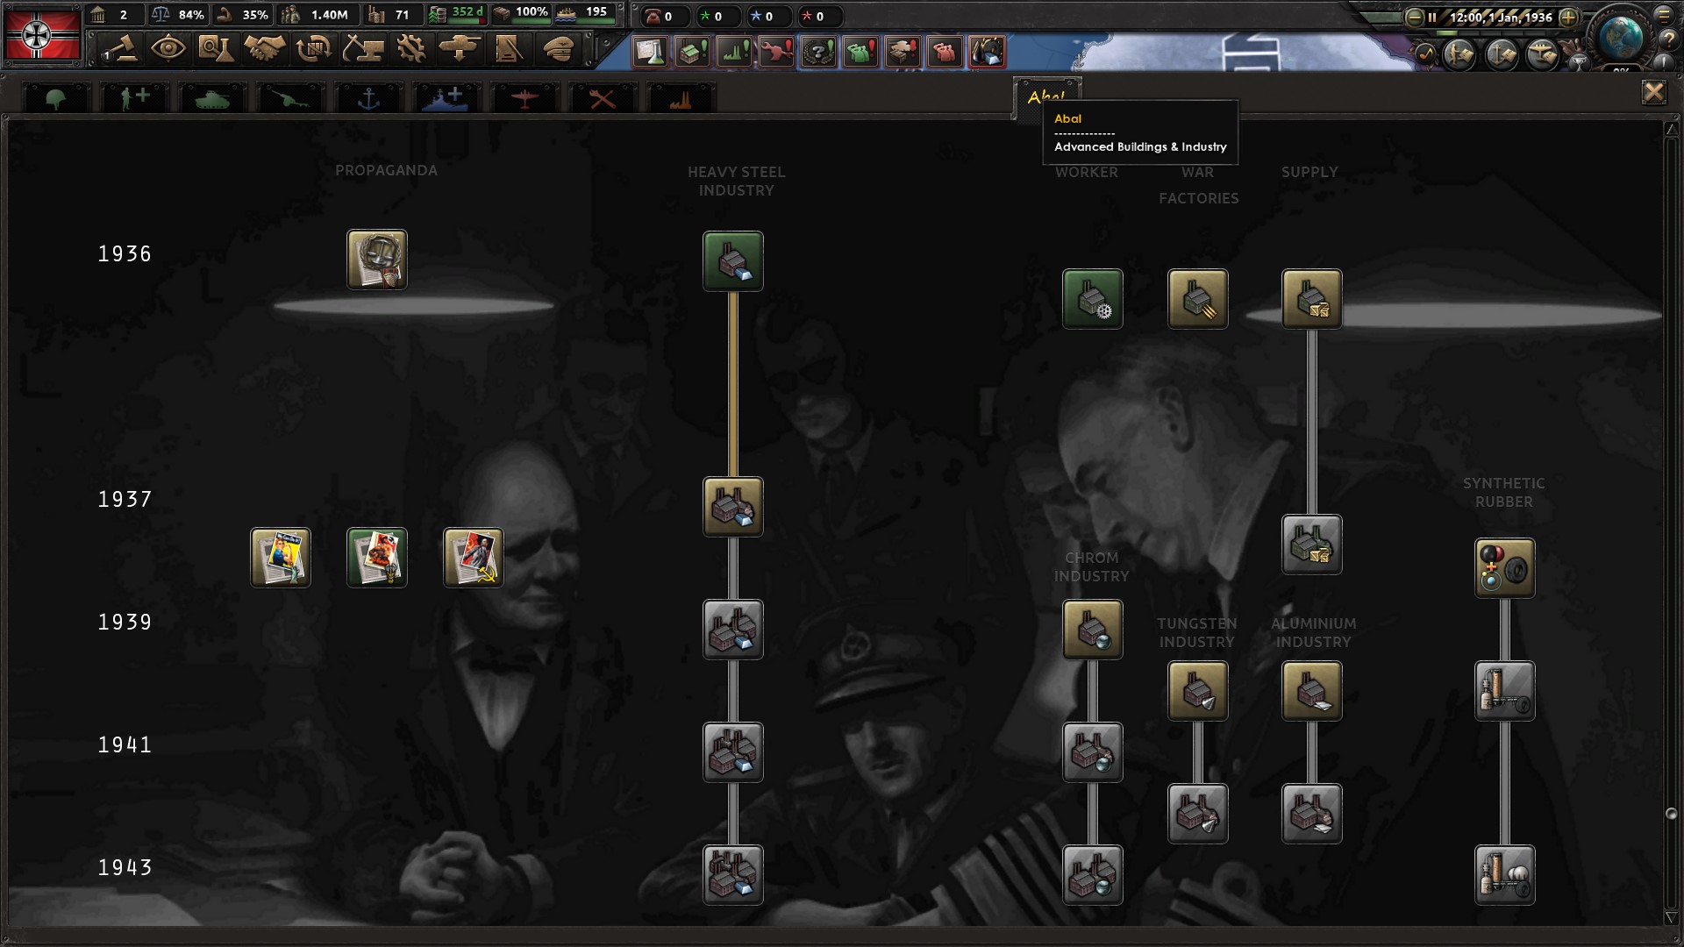Select the hammer-and-sickle propaganda poster technology

point(474,558)
